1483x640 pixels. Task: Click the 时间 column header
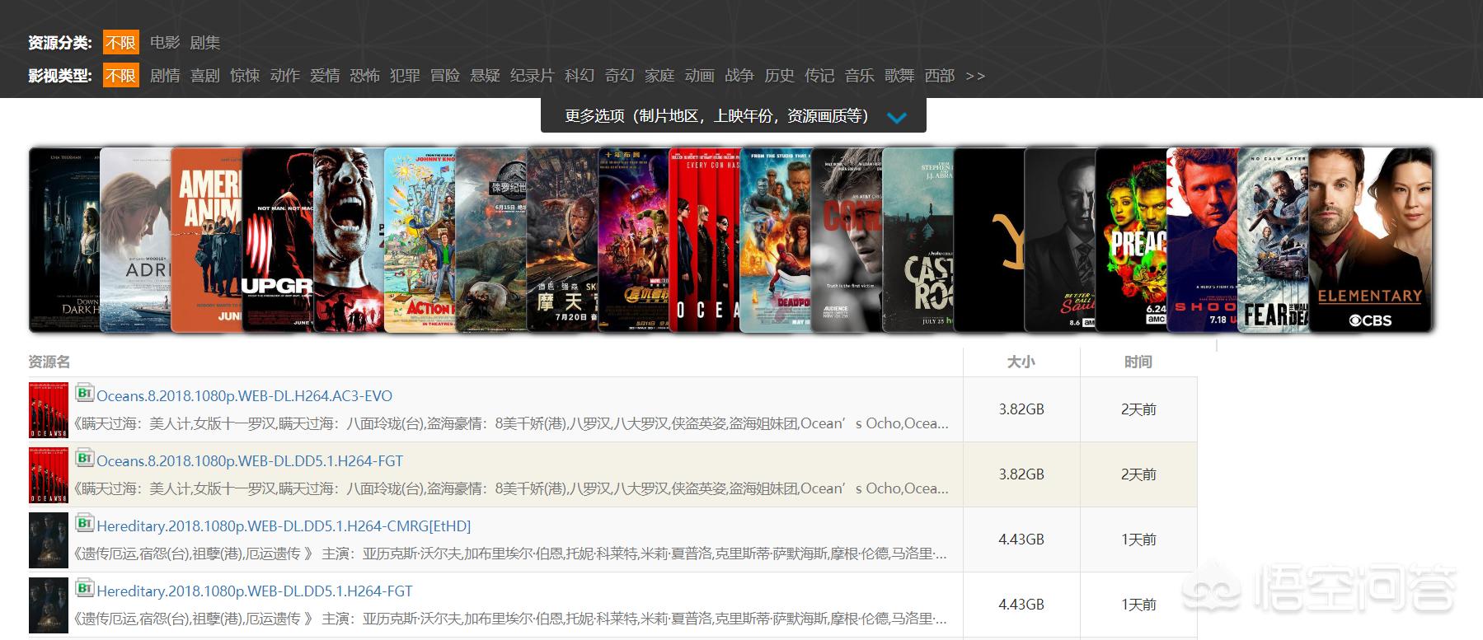click(1138, 362)
